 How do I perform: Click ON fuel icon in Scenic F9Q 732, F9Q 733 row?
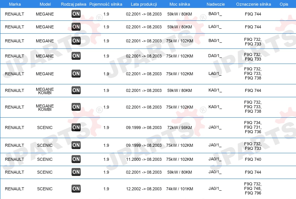[76, 145]
